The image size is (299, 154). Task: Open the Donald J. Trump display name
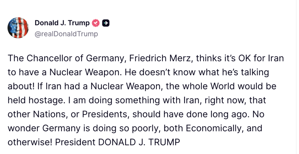tap(62, 23)
